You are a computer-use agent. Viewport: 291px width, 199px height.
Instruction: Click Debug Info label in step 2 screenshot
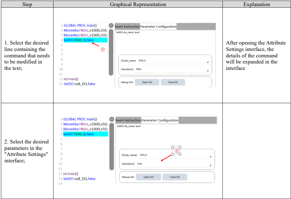click(128, 177)
